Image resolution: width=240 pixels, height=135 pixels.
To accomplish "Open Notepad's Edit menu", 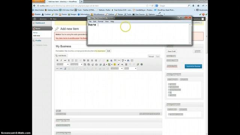I will 94,22.
